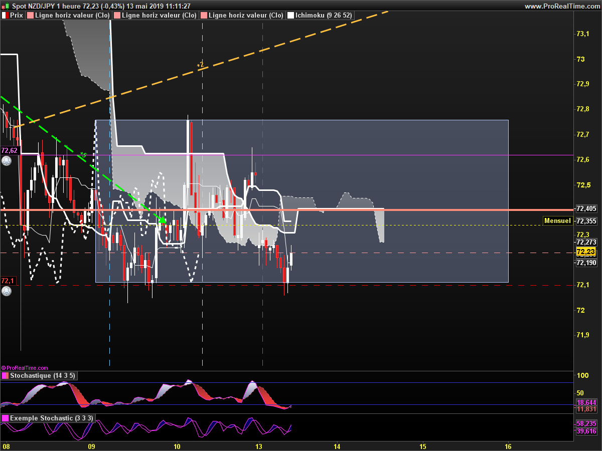Viewport: 602px width, 451px height.
Task: Click the candlestick icon beside Spot NZD/JPY title
Action: [7, 6]
